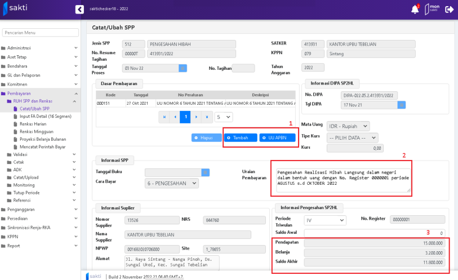Open the notifications bell
458x280 pixels.
(415, 10)
